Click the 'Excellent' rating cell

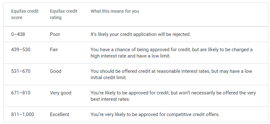pos(60,114)
